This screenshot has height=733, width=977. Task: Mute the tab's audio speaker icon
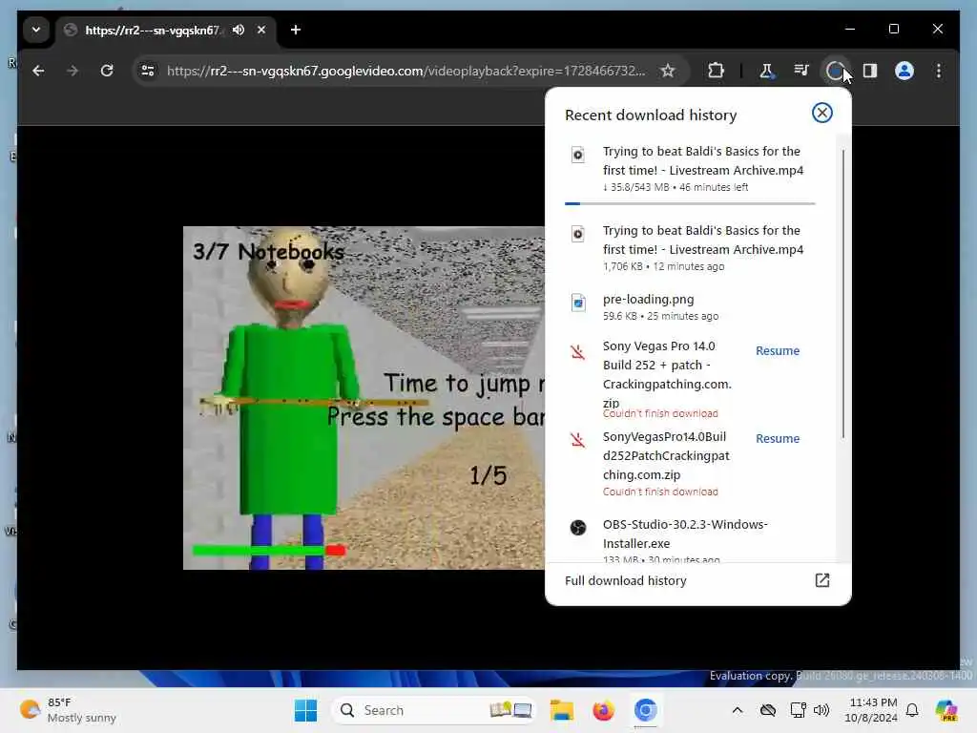(x=238, y=30)
